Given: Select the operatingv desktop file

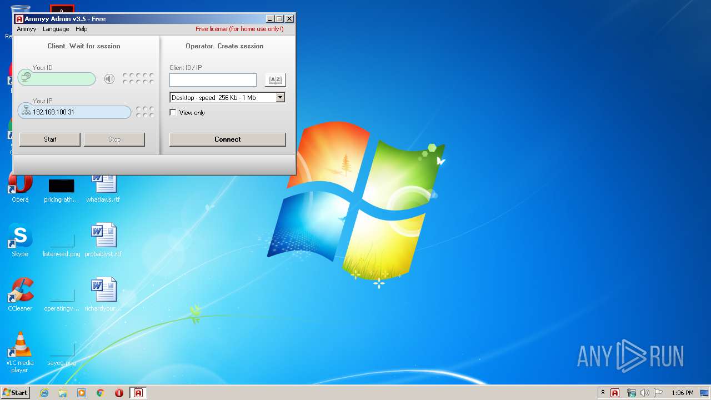Looking at the screenshot, I should click(x=62, y=298).
